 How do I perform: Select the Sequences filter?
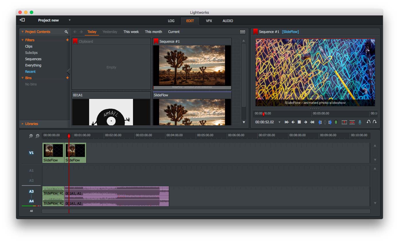point(33,59)
